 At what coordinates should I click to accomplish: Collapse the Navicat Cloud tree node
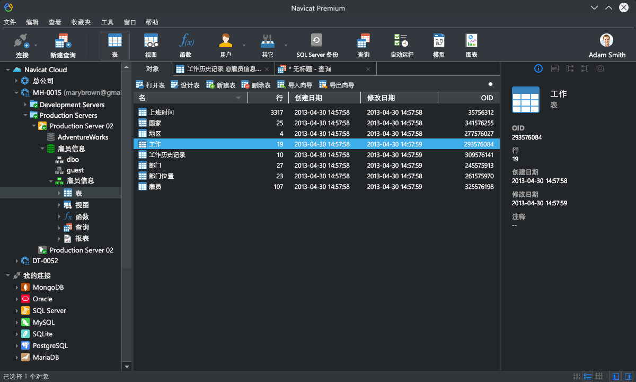click(8, 70)
